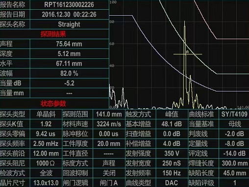Select gate logic 闸门A cell
The width and height of the screenshot is (249, 187).
[x=109, y=183]
